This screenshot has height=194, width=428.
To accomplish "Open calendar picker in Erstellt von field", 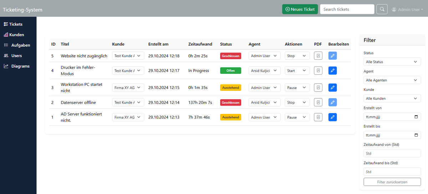I will (416, 117).
